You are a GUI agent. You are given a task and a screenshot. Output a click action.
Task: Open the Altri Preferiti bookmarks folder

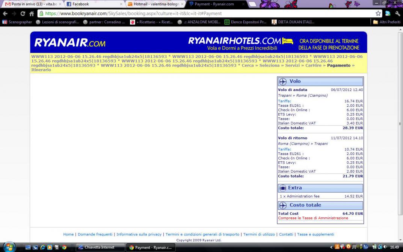coord(386,22)
